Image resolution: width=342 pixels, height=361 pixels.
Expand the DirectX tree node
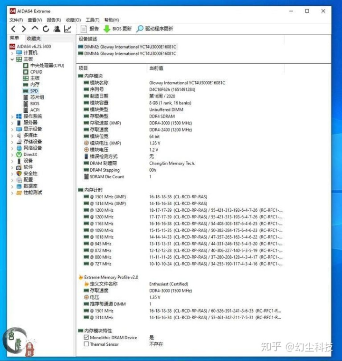coord(12,155)
